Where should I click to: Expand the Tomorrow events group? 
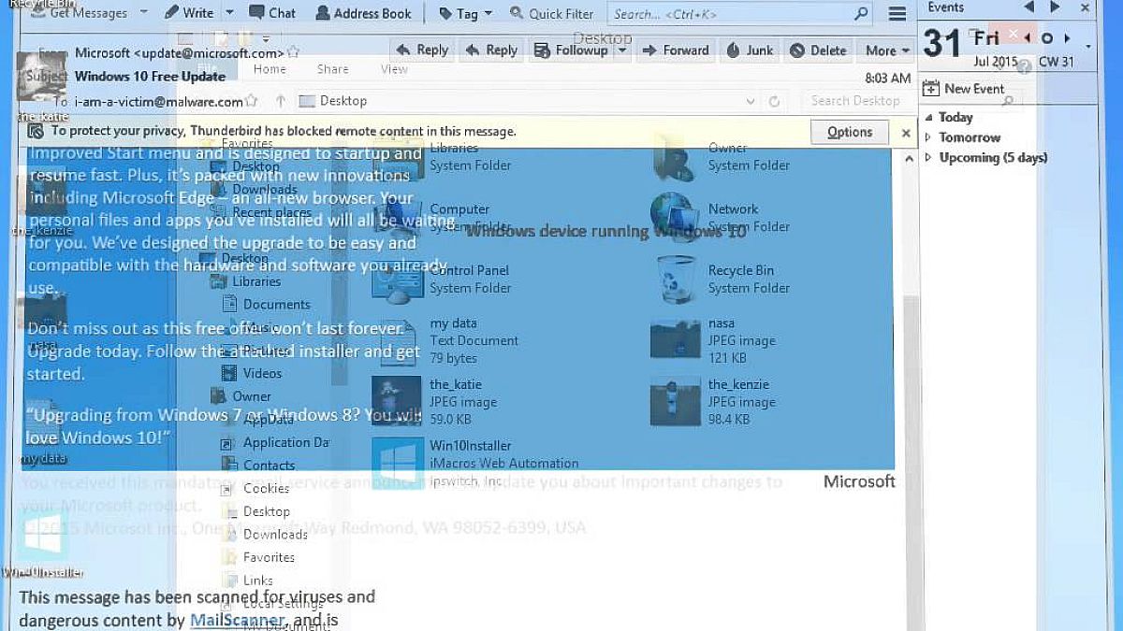tap(928, 137)
